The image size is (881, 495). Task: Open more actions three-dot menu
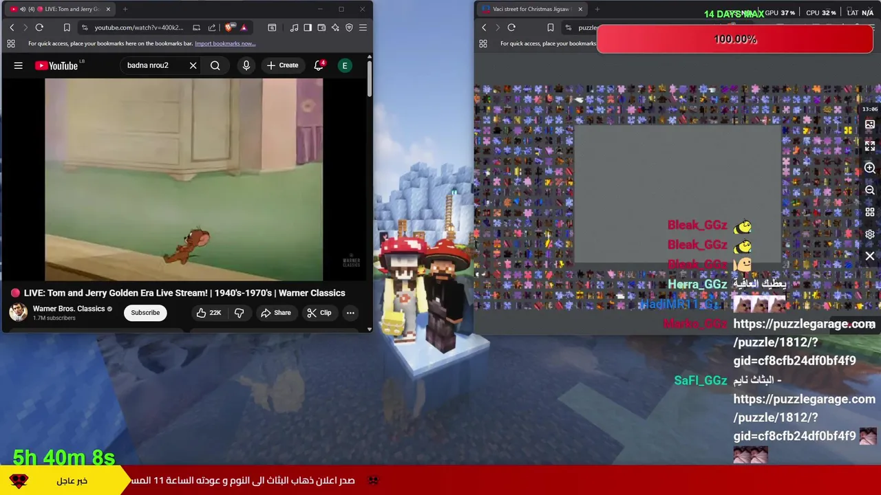[x=350, y=313]
